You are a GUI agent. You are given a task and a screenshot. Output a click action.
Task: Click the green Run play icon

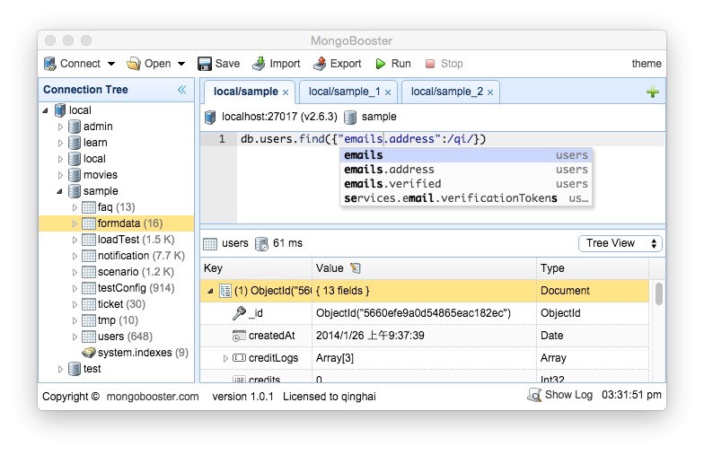click(381, 64)
